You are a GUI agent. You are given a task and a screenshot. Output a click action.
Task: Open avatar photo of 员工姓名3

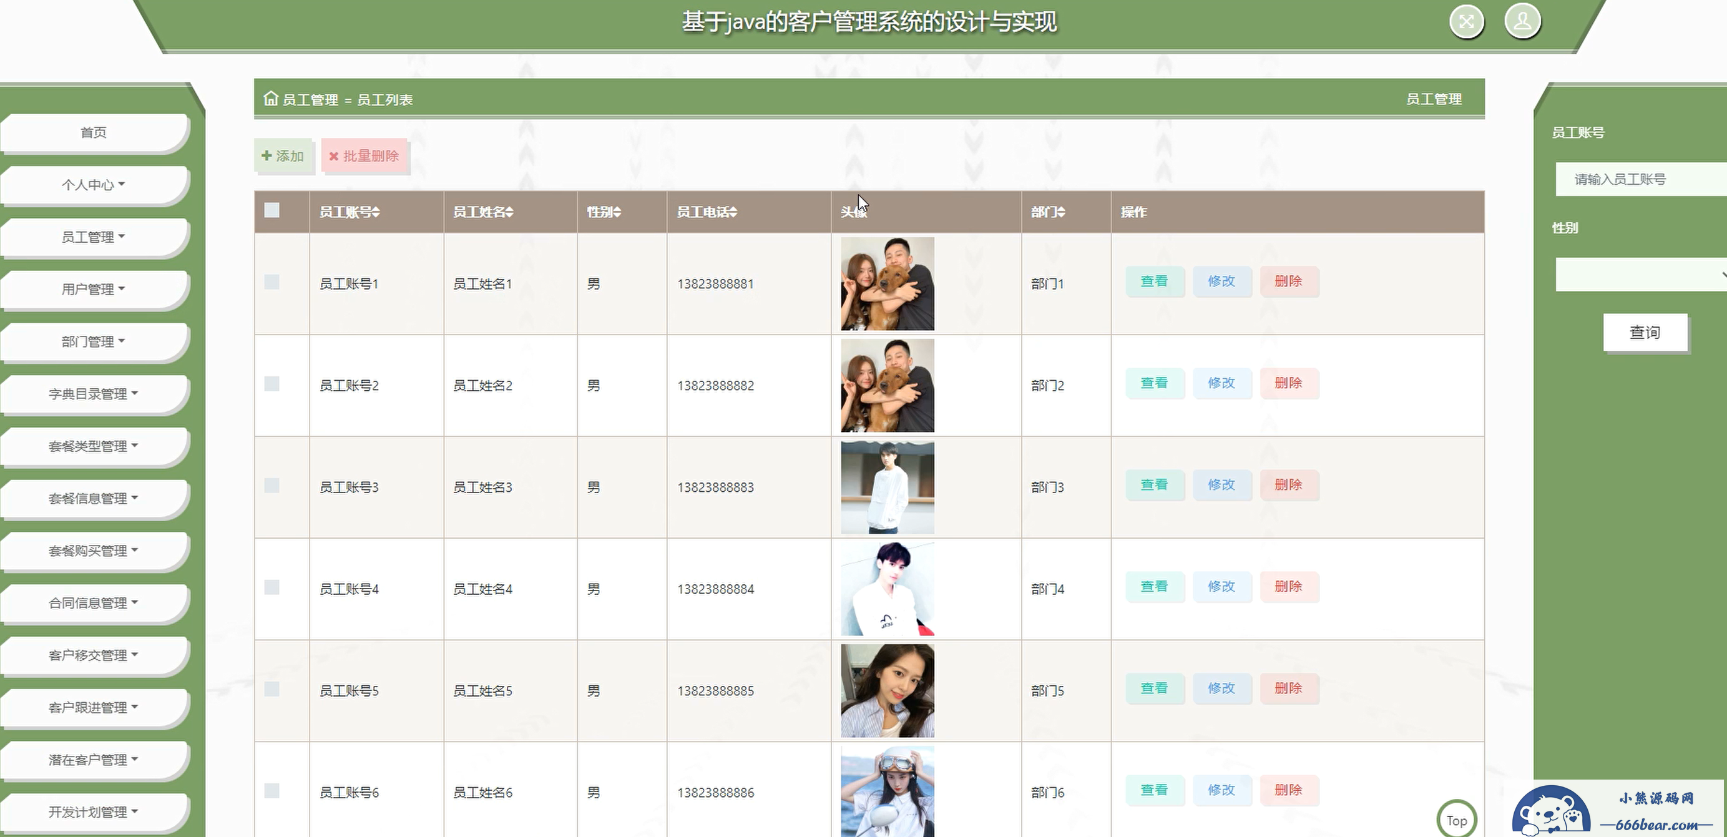(887, 487)
